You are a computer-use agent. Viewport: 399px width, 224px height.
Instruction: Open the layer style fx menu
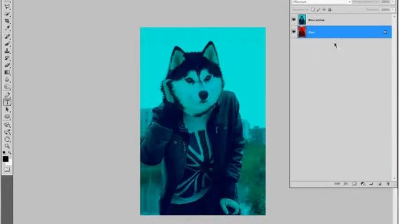pyautogui.click(x=345, y=184)
